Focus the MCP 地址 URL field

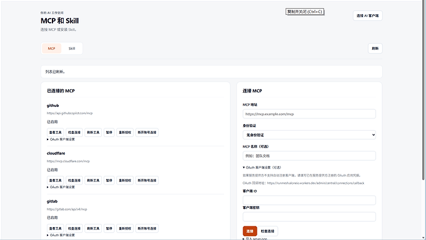click(309, 114)
